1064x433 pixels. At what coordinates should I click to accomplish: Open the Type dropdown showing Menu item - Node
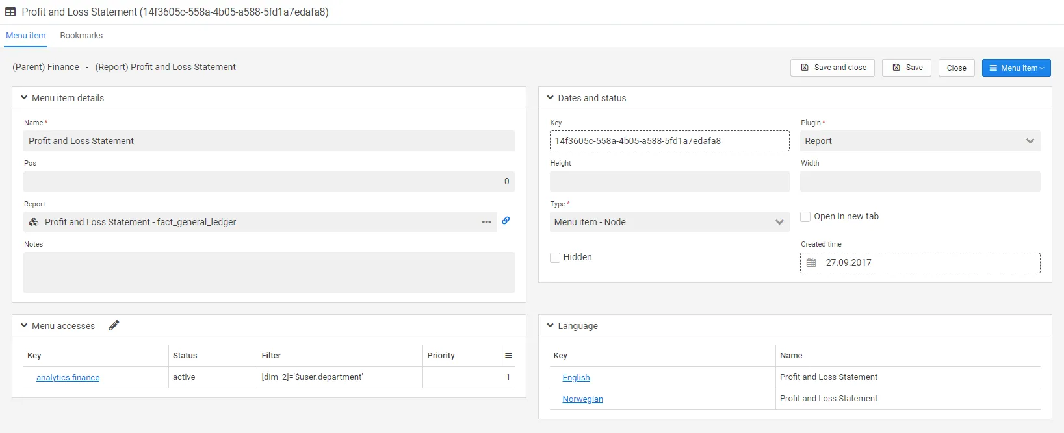669,222
